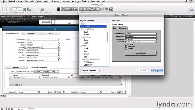195x110 pixels.
Task: Go to next layout arrow
Action: tap(8, 9)
